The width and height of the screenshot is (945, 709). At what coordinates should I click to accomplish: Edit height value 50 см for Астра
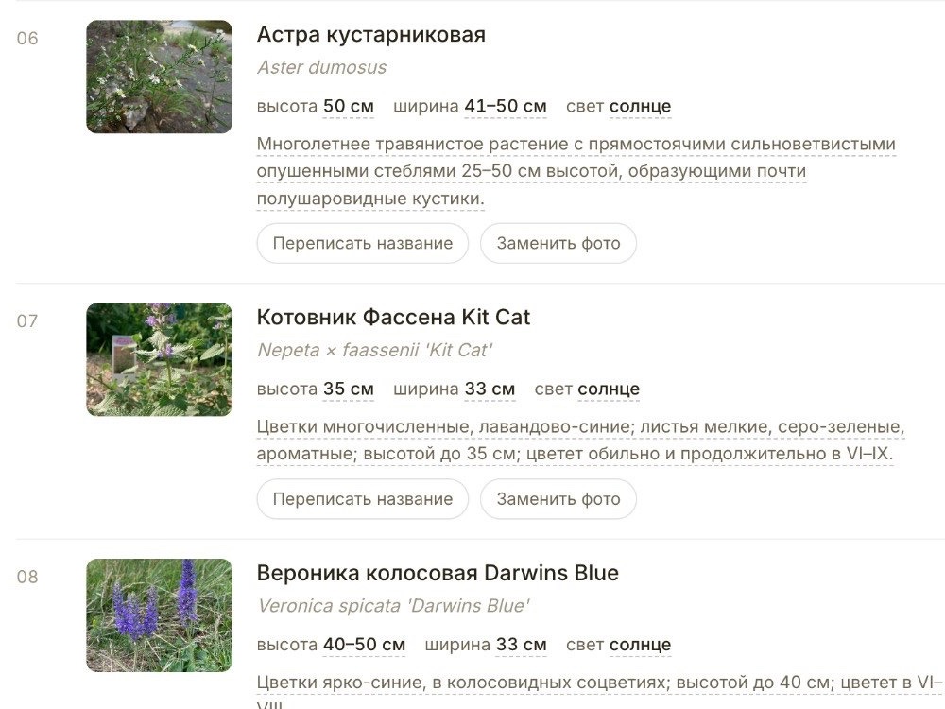[349, 106]
